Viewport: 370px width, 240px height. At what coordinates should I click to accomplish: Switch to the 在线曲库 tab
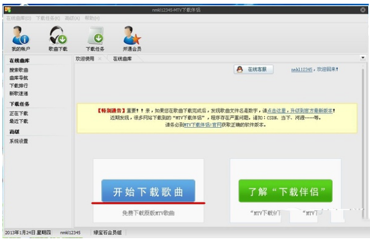[123, 59]
